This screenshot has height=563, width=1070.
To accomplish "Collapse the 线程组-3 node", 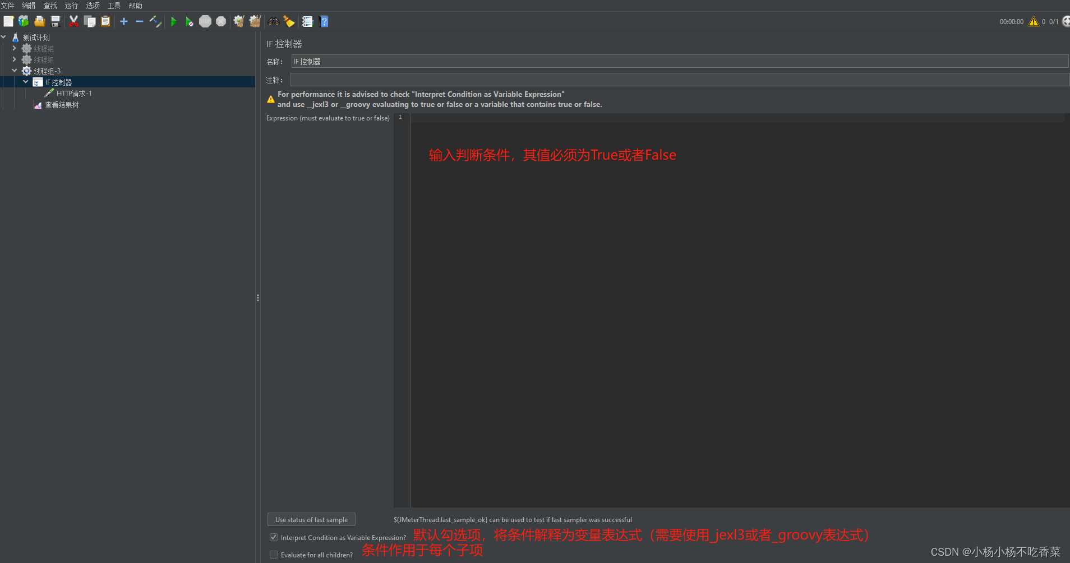I will click(15, 71).
